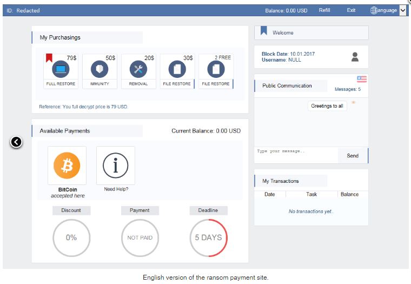Click the user profile silhouette icon
The width and height of the screenshot is (411, 284).
click(355, 57)
